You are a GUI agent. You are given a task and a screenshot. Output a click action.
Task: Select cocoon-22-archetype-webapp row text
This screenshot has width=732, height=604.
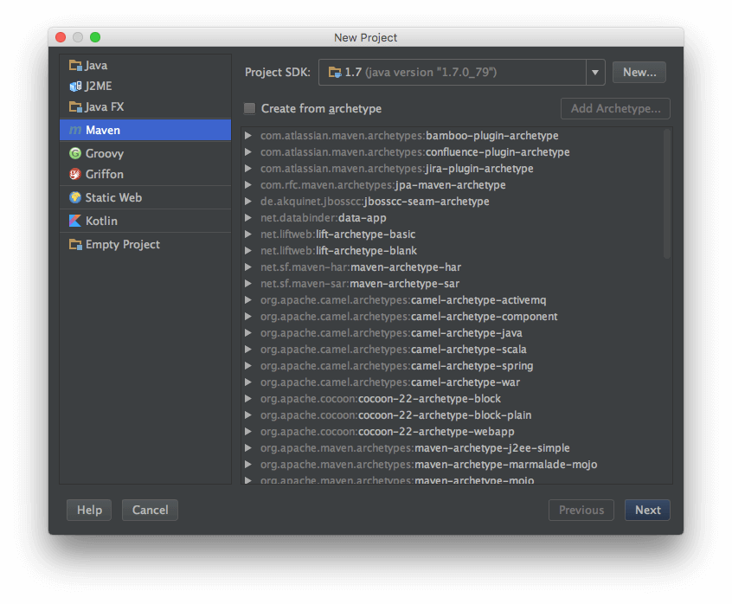[388, 431]
